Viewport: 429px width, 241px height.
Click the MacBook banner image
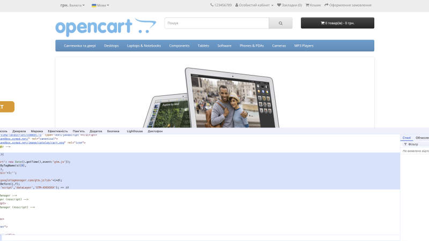click(x=215, y=92)
